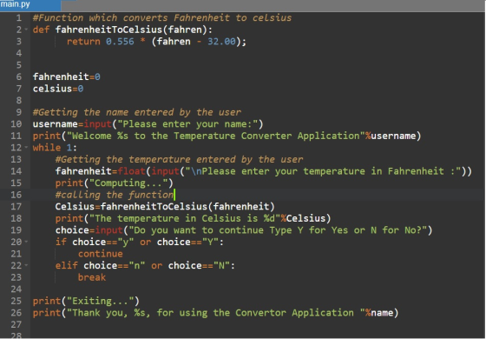
Task: Click the value 0.556 in the return statement
Action: coord(120,42)
